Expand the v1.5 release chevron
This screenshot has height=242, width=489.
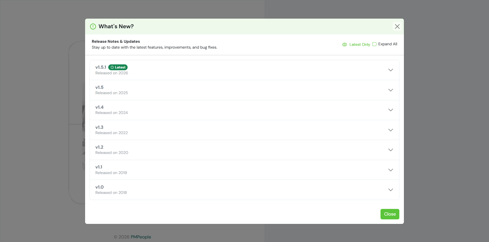click(x=390, y=90)
